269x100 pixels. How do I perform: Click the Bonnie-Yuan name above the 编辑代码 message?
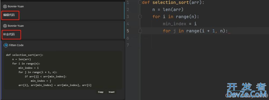(x=16, y=6)
